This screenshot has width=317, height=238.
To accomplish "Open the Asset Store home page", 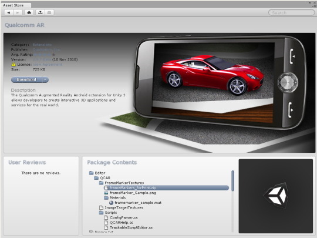I will pyautogui.click(x=29, y=12).
